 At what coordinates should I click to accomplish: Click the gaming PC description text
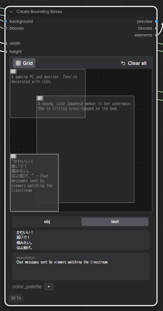point(44,79)
